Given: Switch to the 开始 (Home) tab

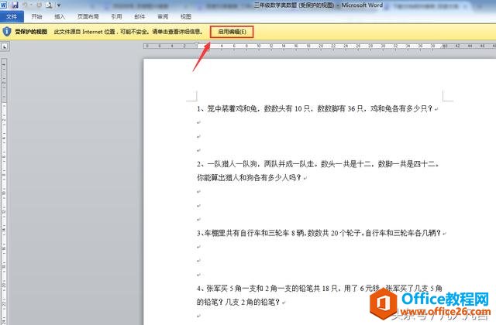Looking at the screenshot, I should coord(36,15).
